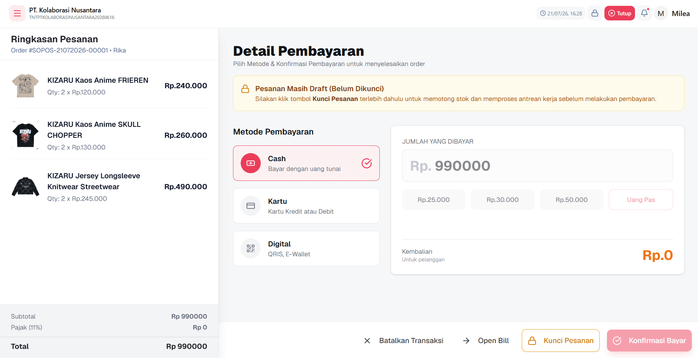The height and width of the screenshot is (358, 698).
Task: Click 'Qty: 2 x Rp.130.000' text
Action: pyautogui.click(x=76, y=147)
